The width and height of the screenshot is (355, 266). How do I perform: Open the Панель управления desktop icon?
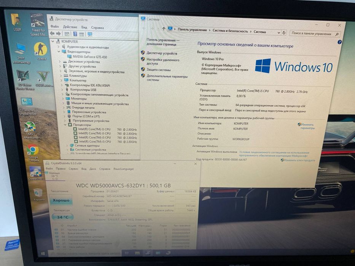(28, 106)
